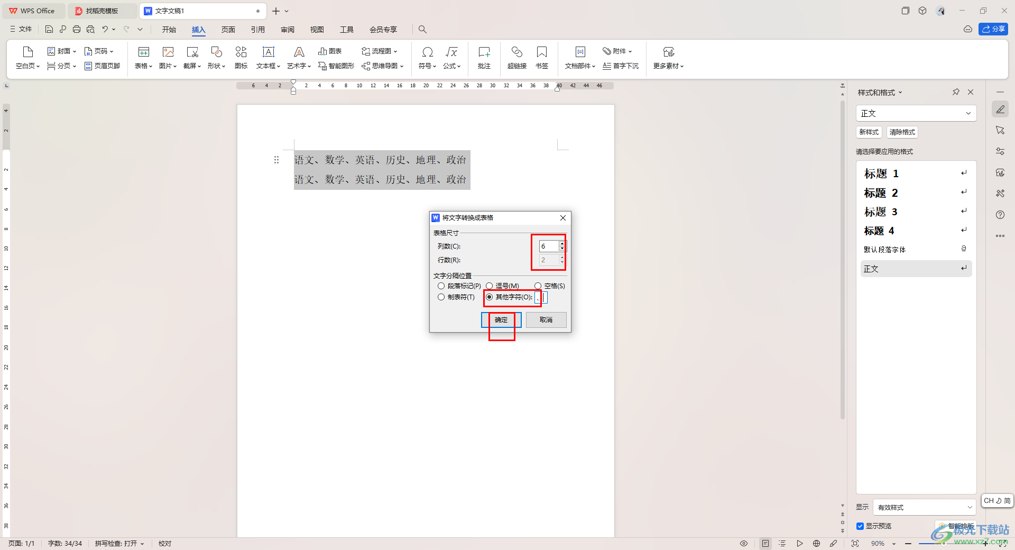Image resolution: width=1015 pixels, height=550 pixels.
Task: Click the 智能图形 smart graphic icon
Action: (336, 66)
